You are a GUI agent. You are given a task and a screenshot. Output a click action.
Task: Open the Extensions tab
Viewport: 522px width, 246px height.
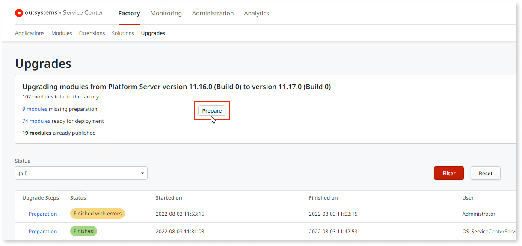[x=92, y=33]
